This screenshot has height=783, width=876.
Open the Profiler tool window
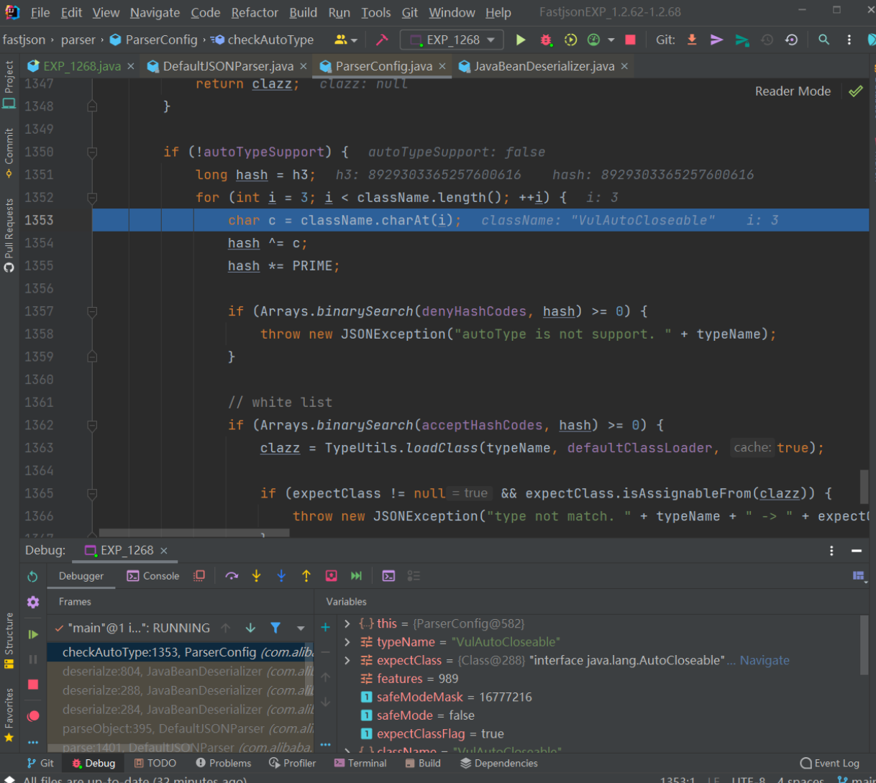coord(292,763)
